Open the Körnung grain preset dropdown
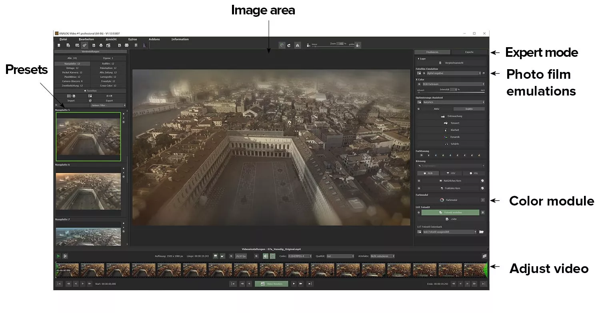 coord(451,165)
